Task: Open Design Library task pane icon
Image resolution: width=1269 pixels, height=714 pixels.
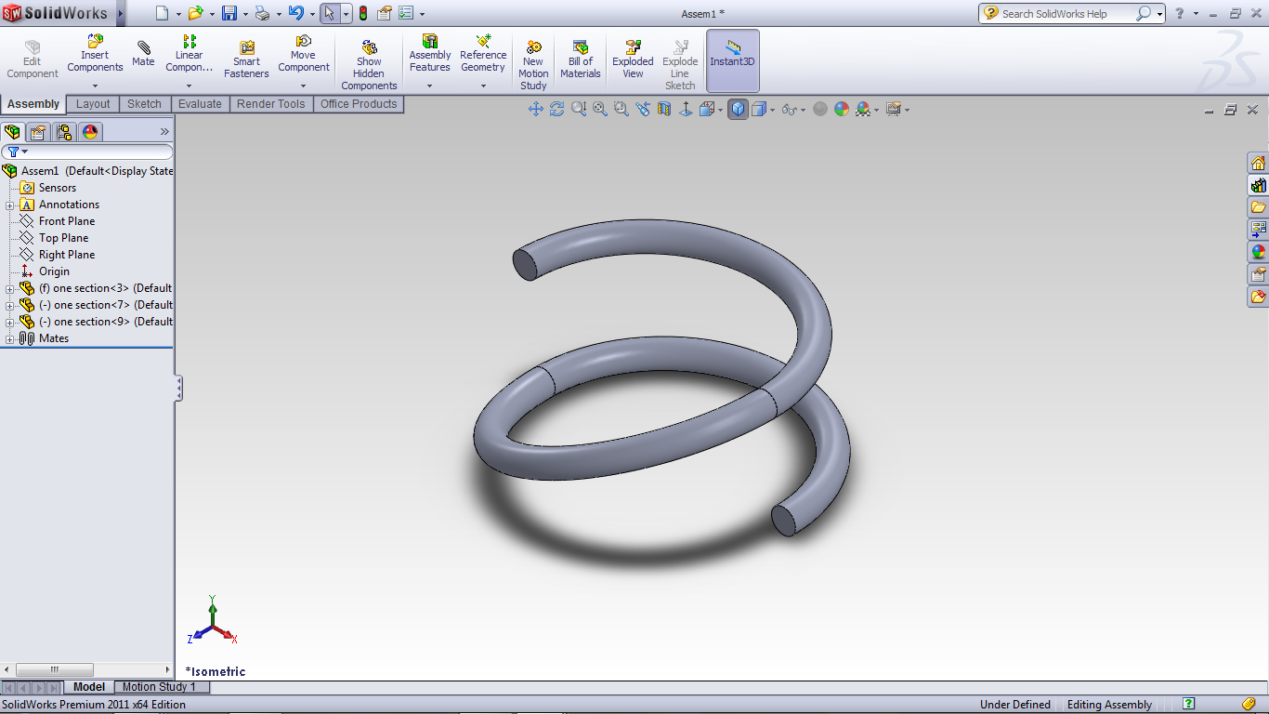Action: click(1259, 185)
